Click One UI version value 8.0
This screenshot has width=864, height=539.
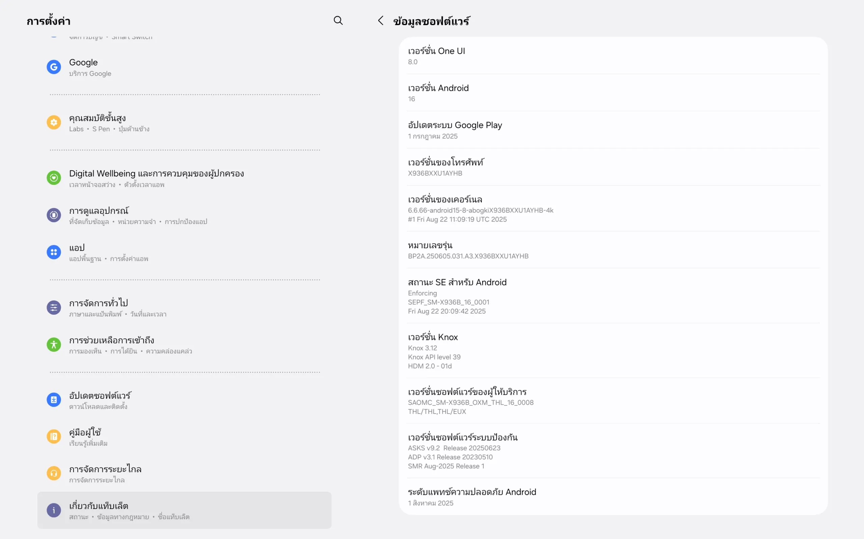pos(412,62)
